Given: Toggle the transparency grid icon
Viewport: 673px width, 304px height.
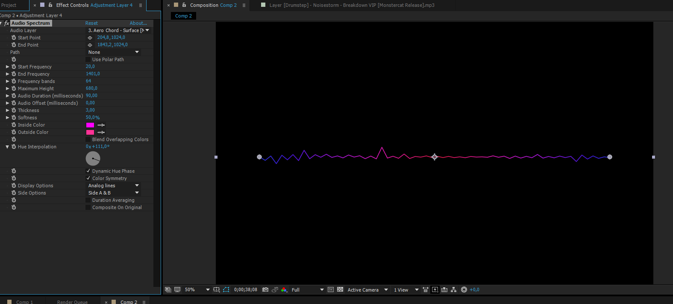Looking at the screenshot, I should pos(340,289).
